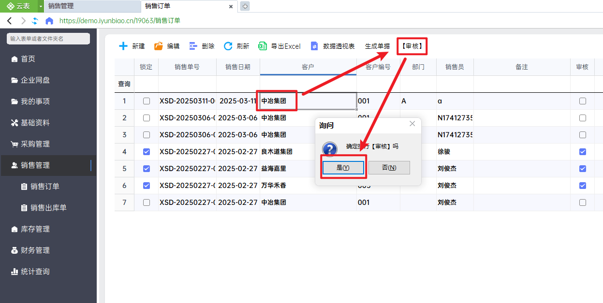Add a new tab with plus icon
Image resolution: width=603 pixels, height=303 pixels.
(x=245, y=6)
